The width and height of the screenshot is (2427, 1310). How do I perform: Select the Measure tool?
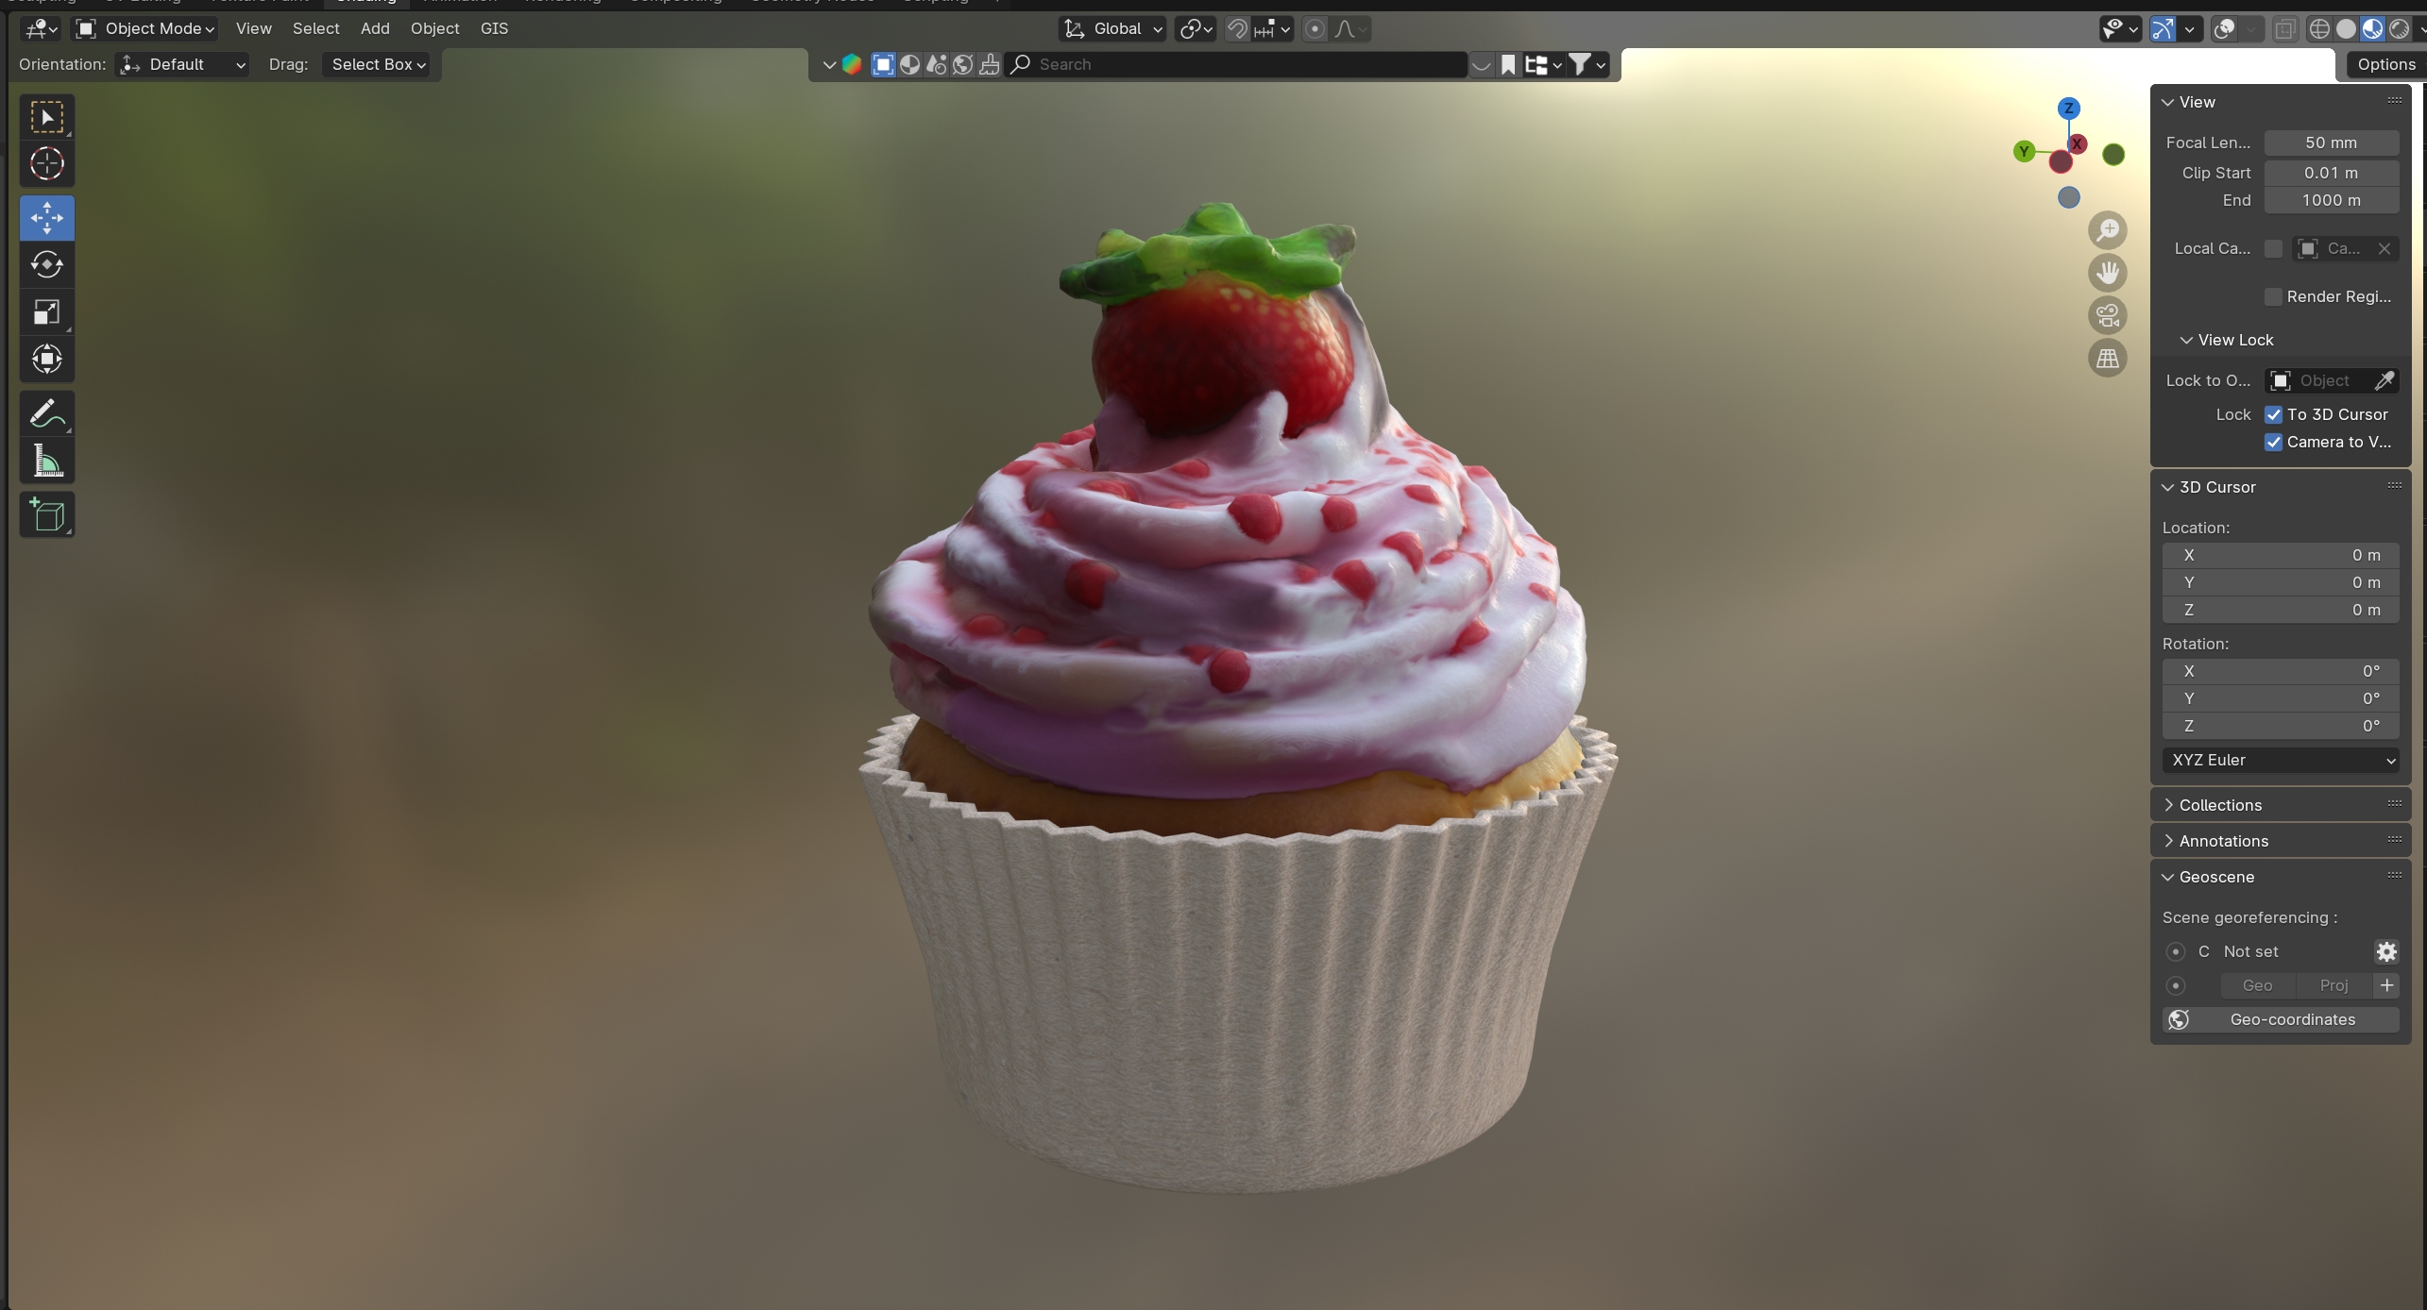point(46,462)
